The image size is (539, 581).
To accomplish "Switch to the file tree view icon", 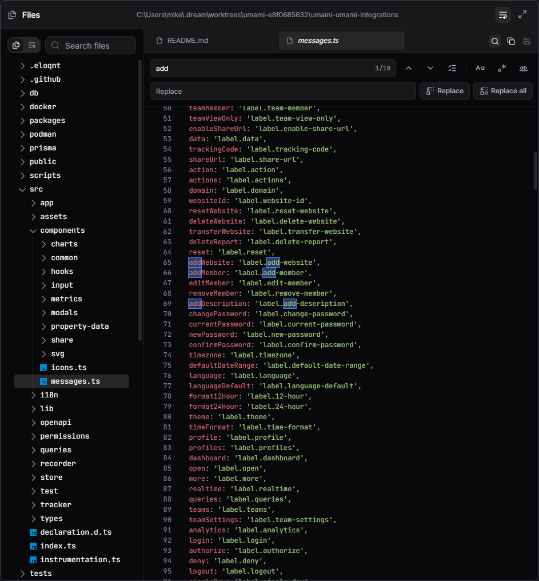I will (x=16, y=45).
